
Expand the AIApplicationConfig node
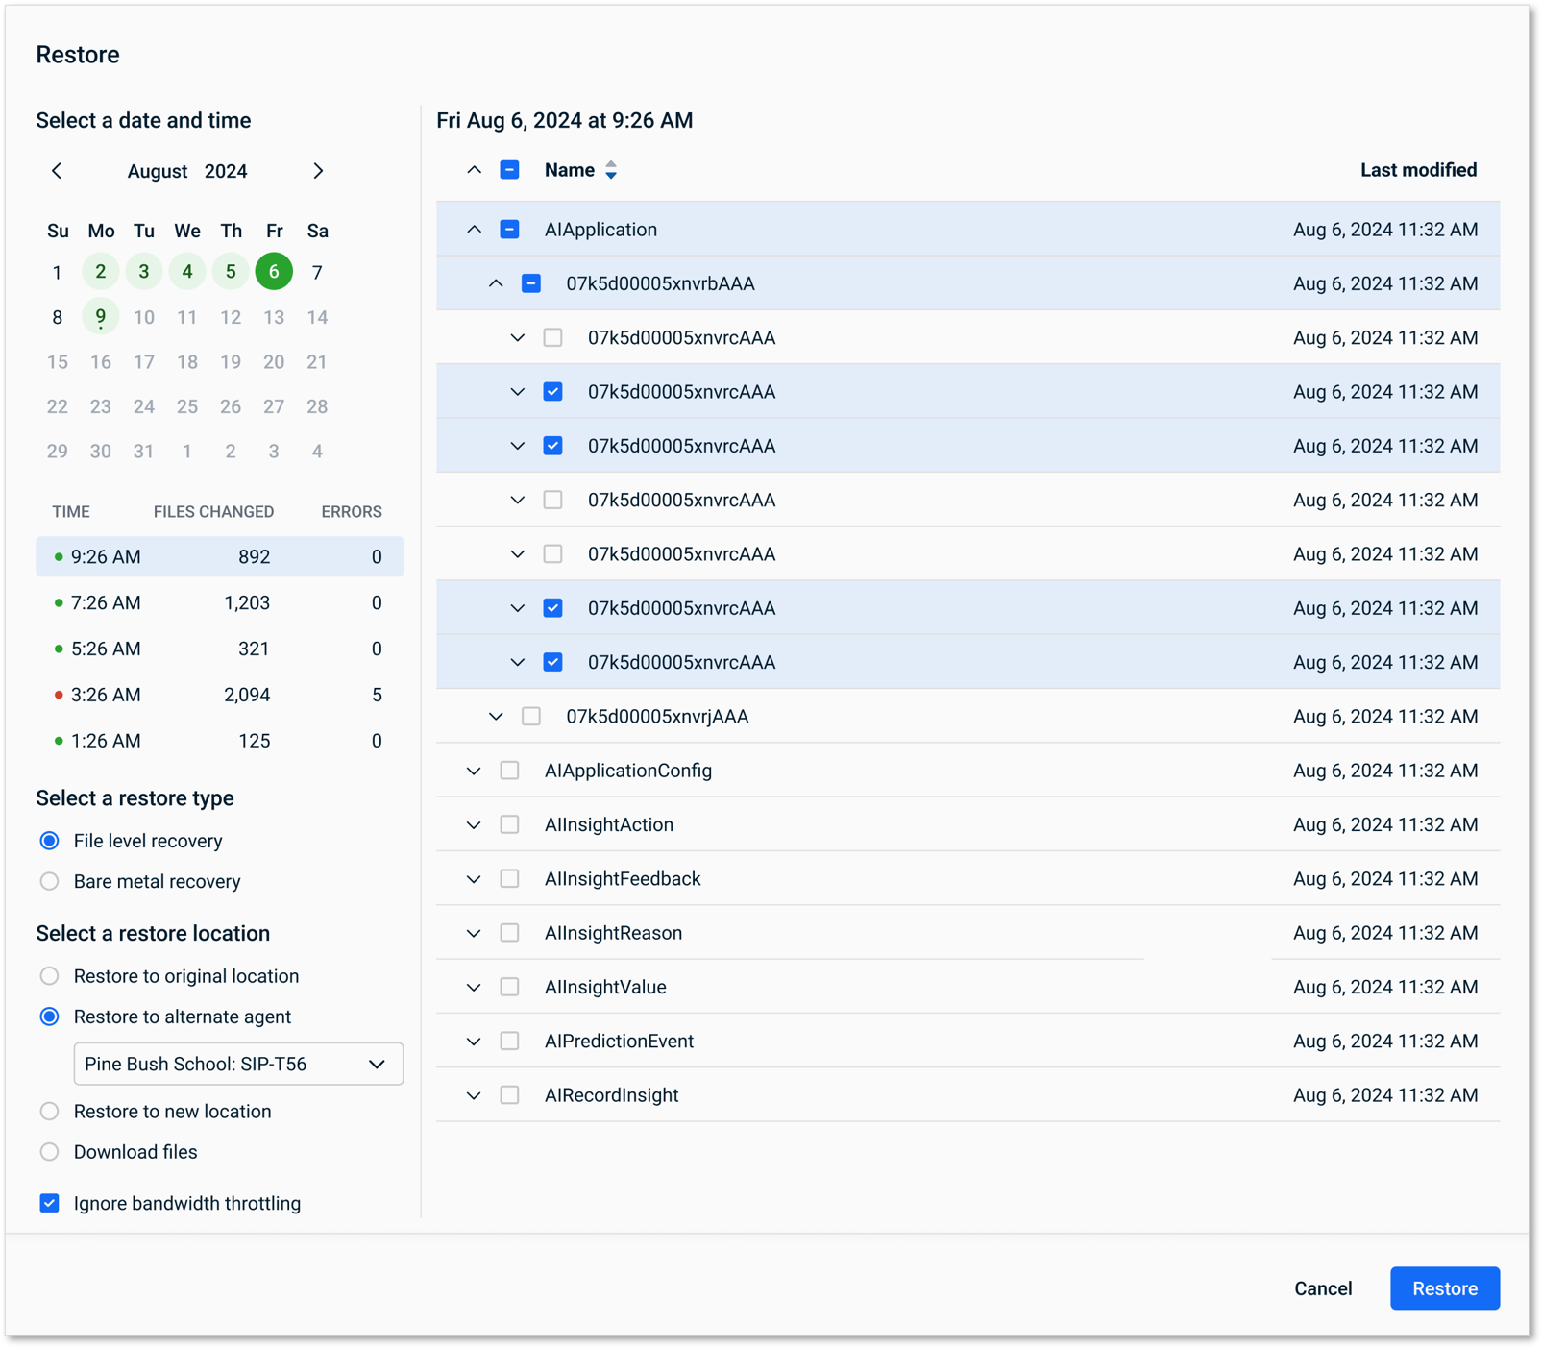click(473, 770)
